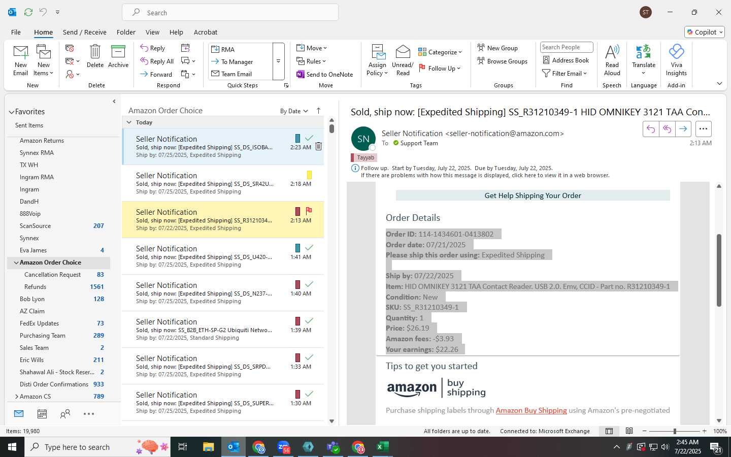Screen dimensions: 731x457
Task: Click the reply arrow in reading pane
Action: point(651,129)
